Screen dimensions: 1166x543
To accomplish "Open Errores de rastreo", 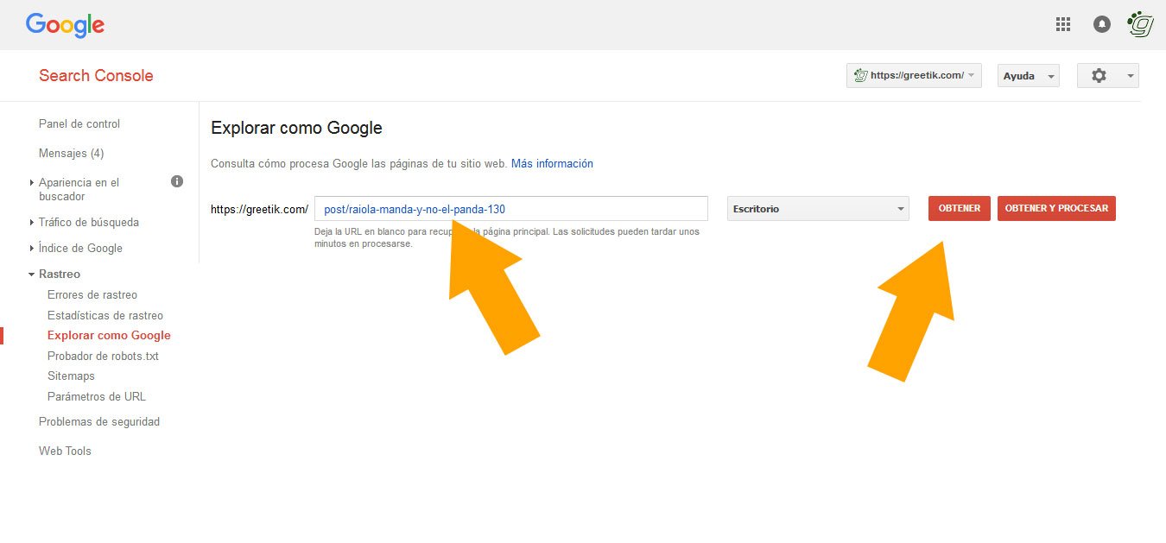I will click(92, 294).
